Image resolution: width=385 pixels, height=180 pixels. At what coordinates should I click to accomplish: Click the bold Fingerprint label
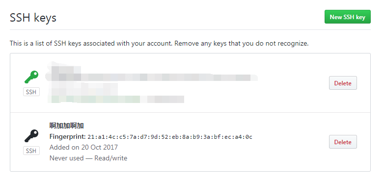pos(68,136)
